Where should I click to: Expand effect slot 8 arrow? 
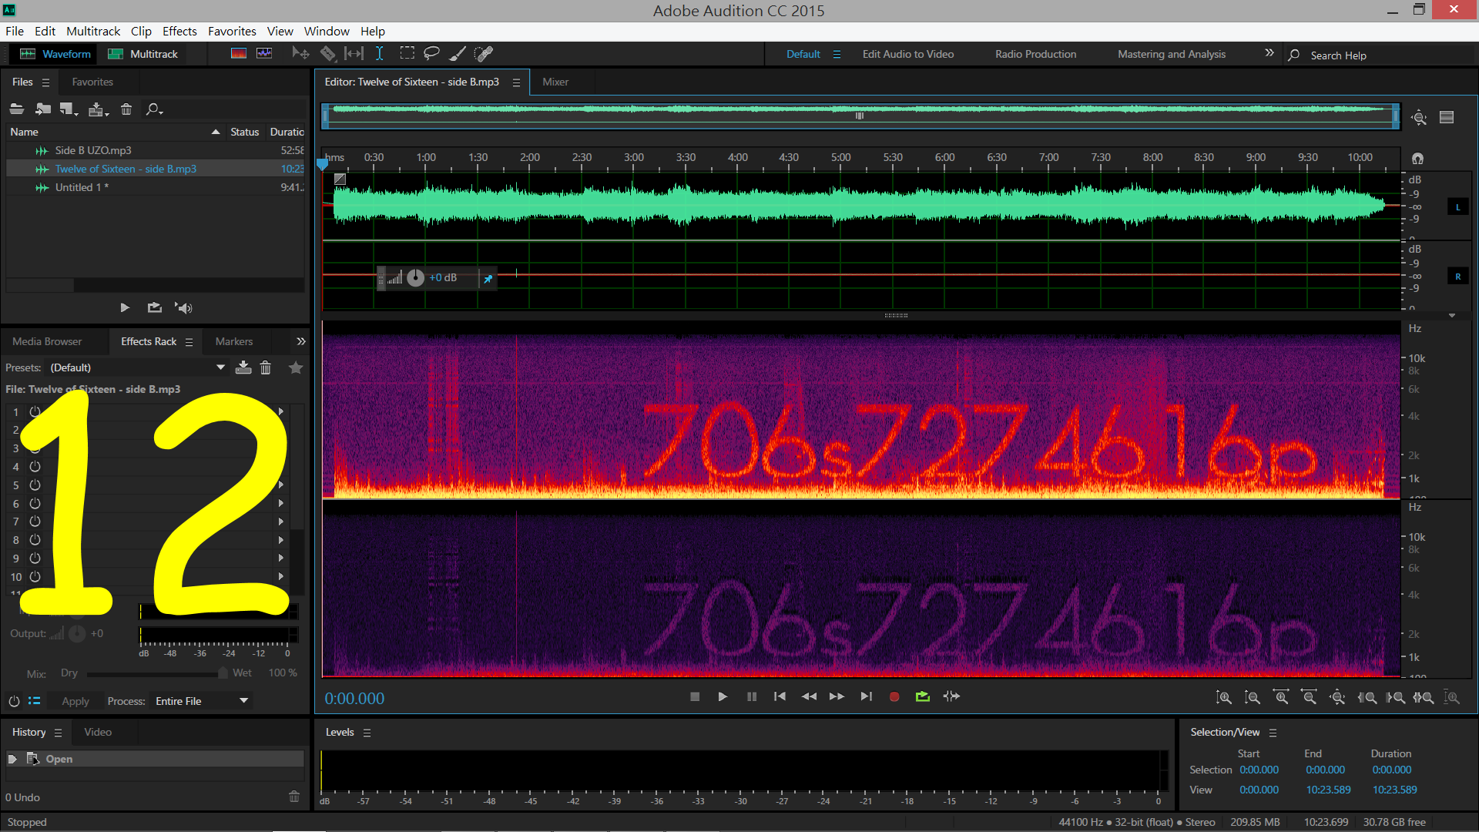coord(281,540)
